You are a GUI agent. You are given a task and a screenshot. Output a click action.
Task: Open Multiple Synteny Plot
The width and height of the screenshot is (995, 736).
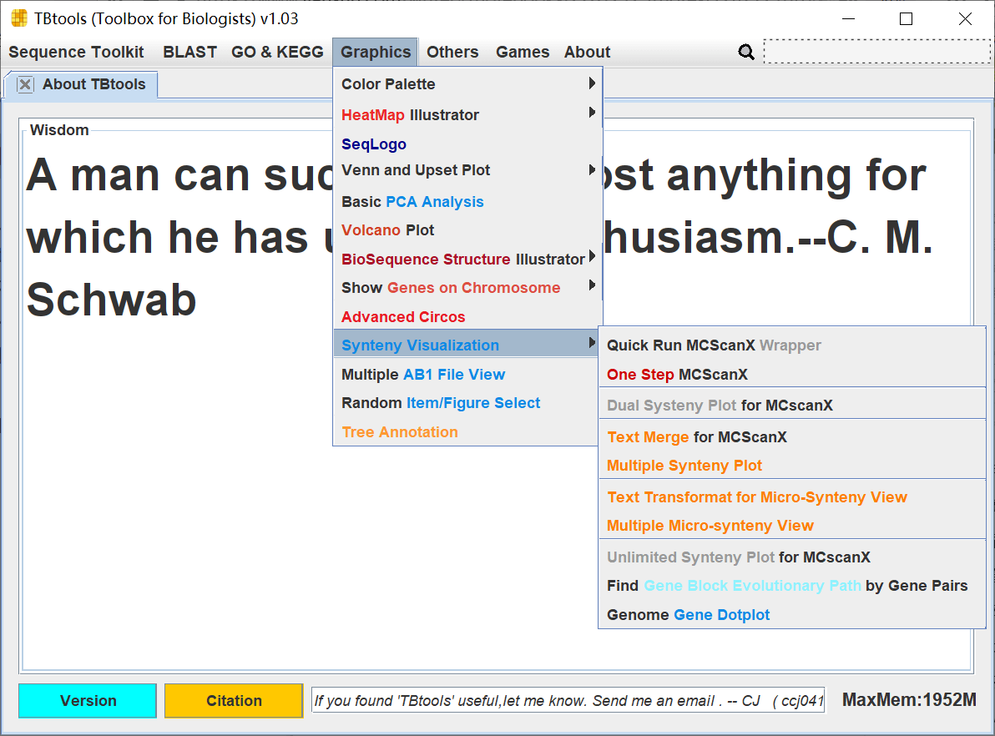tap(792, 466)
